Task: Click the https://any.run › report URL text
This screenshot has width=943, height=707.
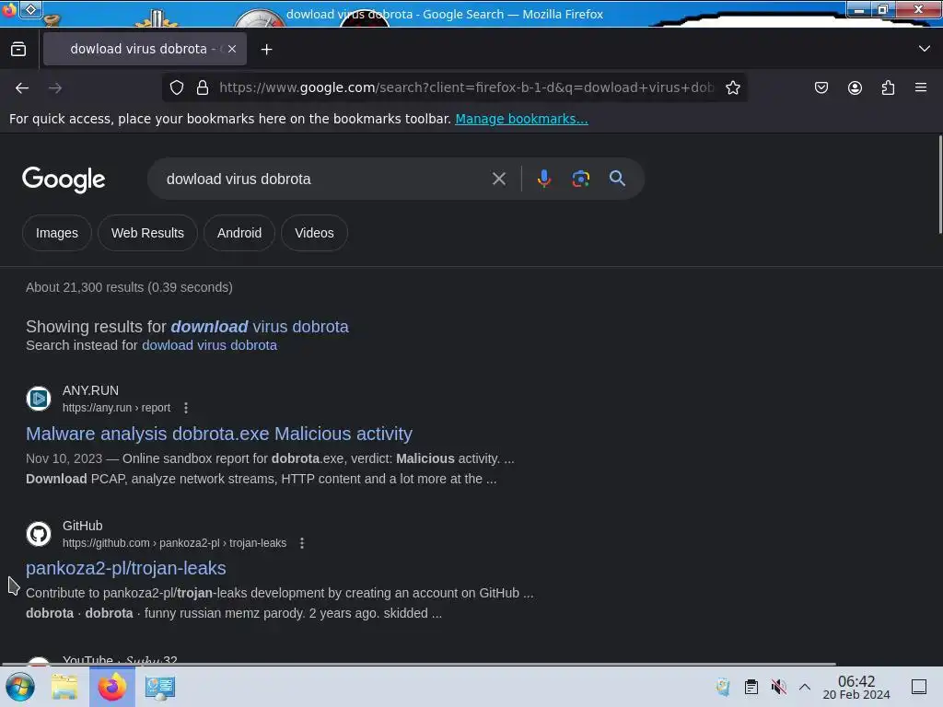Action: pos(117,408)
